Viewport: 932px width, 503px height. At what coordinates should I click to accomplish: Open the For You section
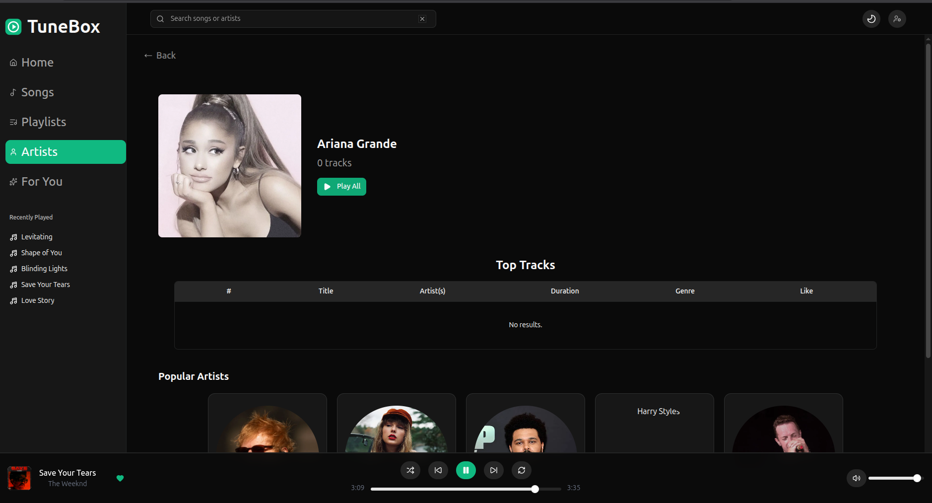point(42,181)
